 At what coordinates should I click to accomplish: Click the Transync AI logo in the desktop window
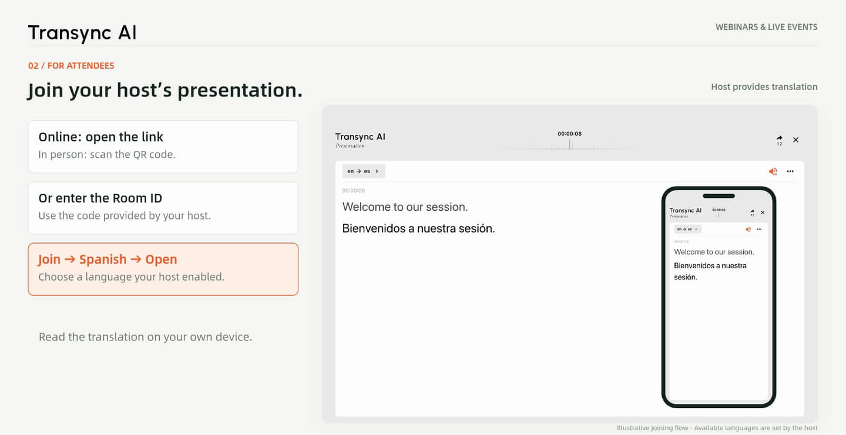360,137
